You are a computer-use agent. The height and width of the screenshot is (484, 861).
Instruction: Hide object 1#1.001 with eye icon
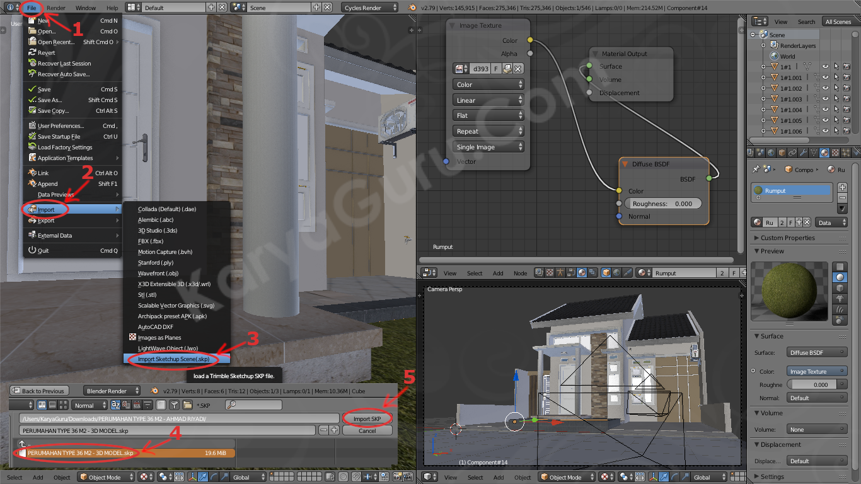pyautogui.click(x=825, y=78)
